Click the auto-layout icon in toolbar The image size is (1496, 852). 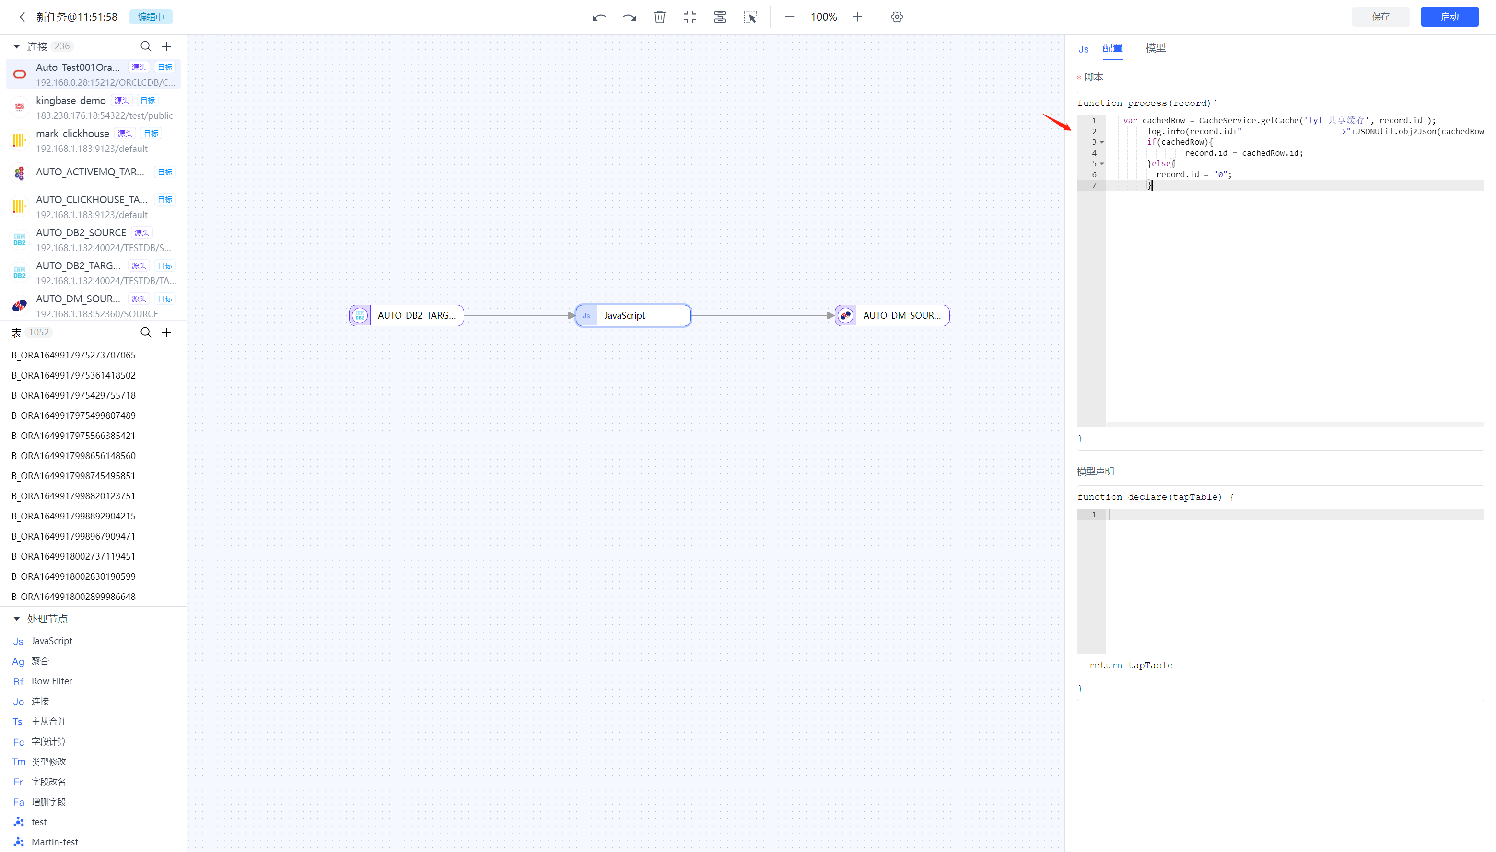coord(720,17)
